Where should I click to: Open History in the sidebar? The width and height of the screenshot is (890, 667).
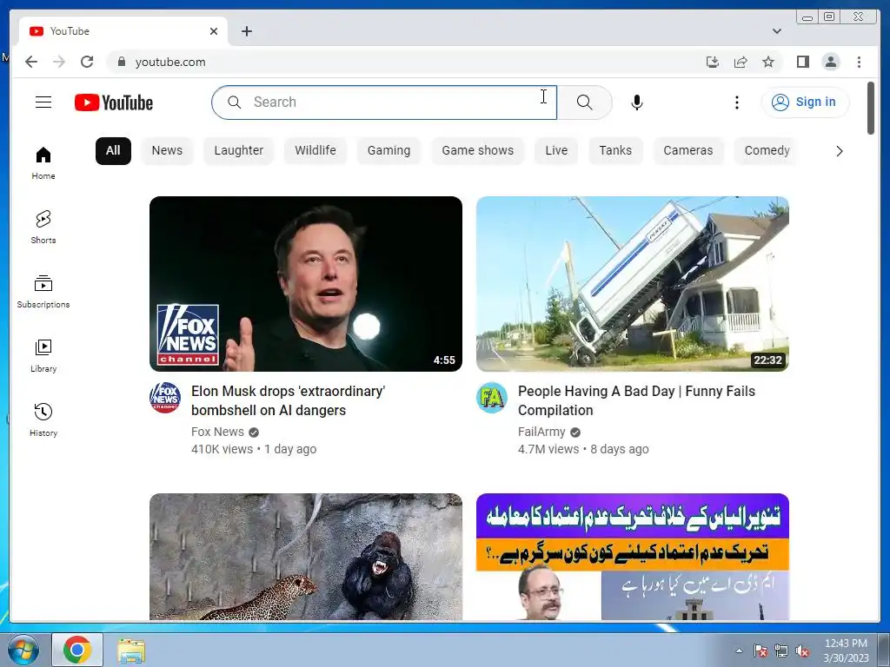(x=43, y=419)
